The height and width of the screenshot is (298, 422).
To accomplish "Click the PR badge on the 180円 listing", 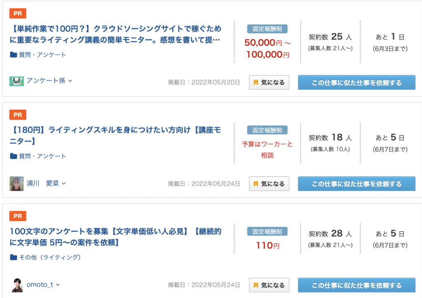I will (18, 115).
